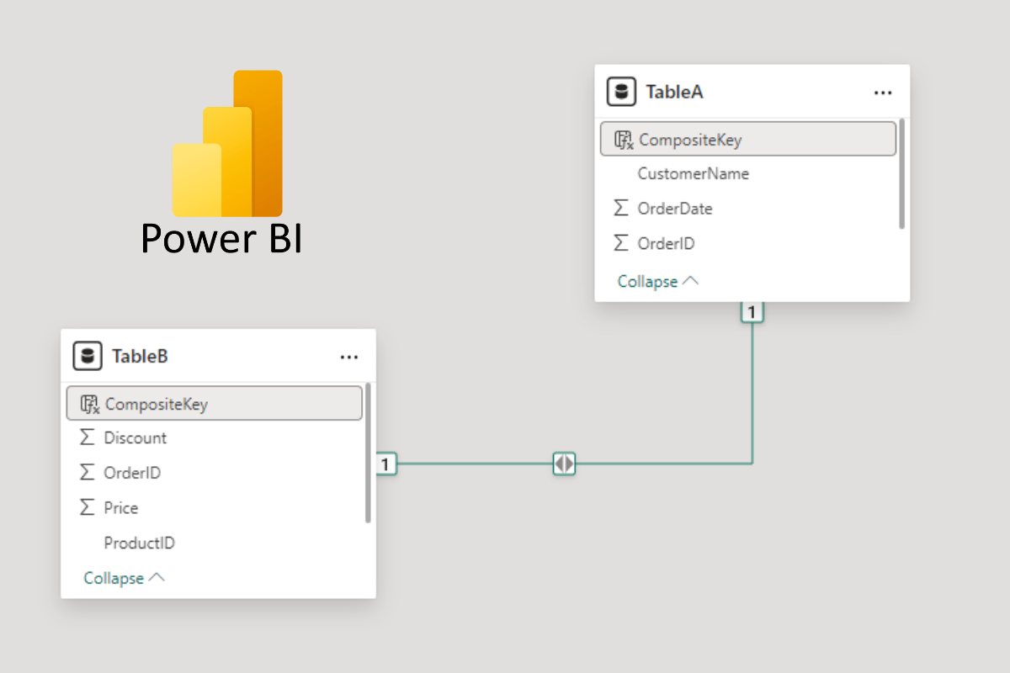
Task: Open TableA options via ellipsis menu
Action: [882, 92]
